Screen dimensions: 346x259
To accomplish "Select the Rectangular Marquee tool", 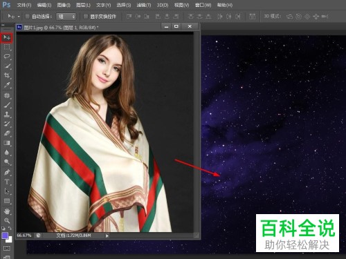I will point(7,47).
